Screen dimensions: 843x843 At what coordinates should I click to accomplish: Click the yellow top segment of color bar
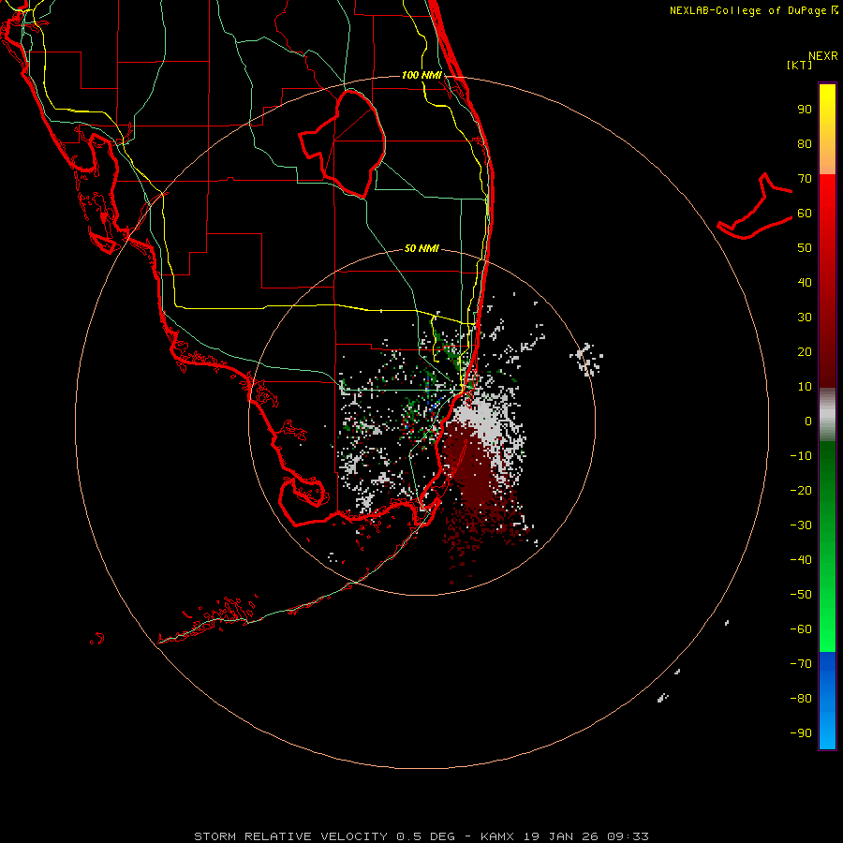[x=827, y=129]
